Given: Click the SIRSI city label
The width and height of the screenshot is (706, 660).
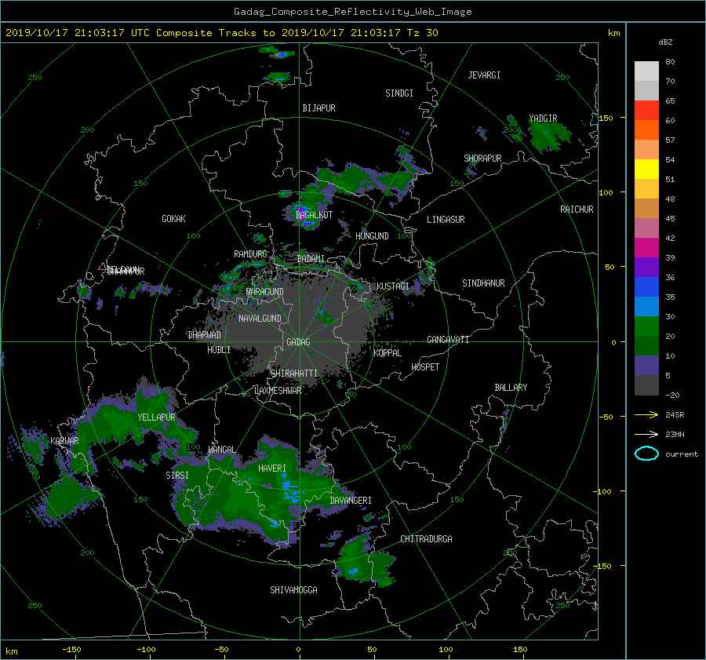Looking at the screenshot, I should point(177,476).
